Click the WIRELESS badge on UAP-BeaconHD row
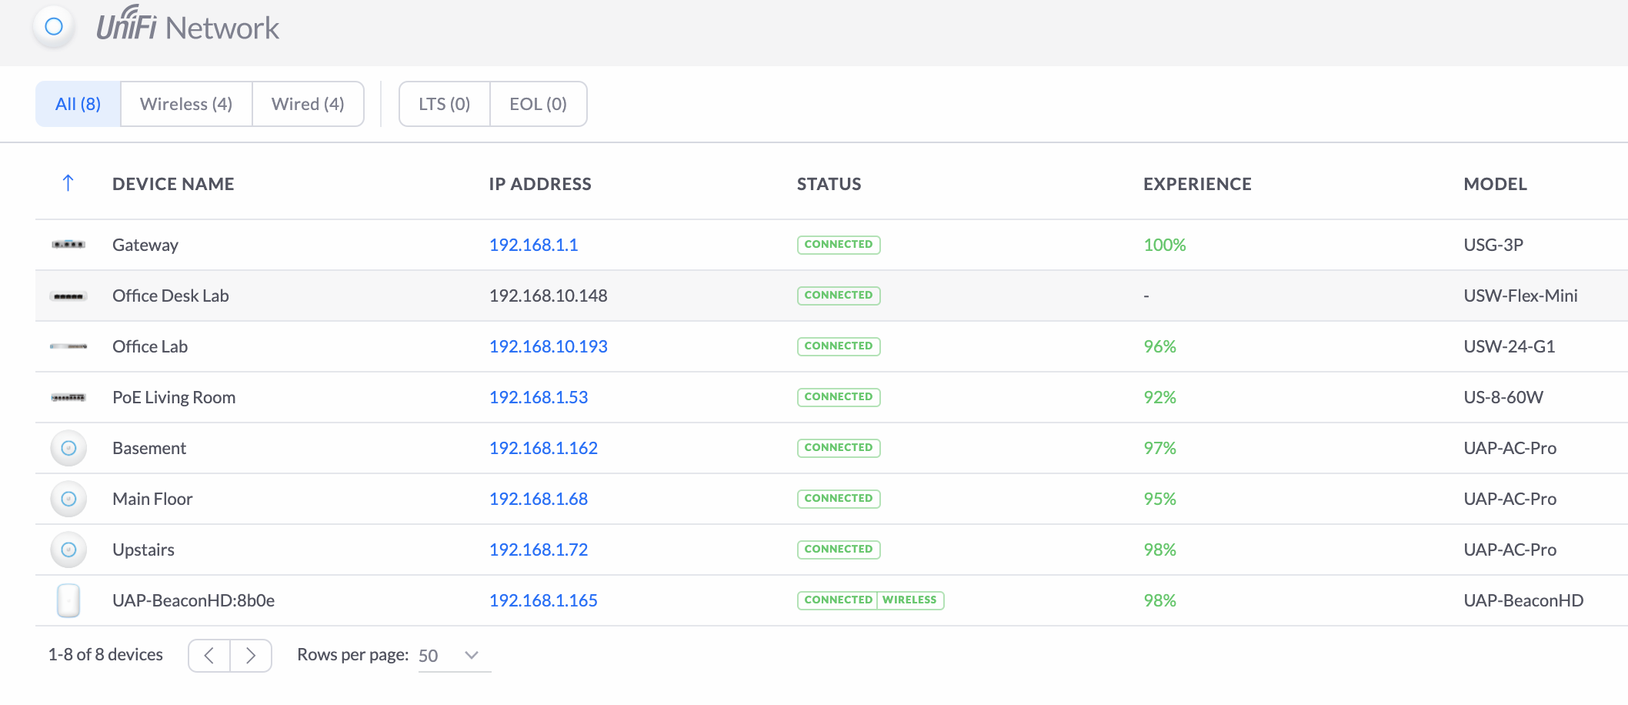 (910, 600)
